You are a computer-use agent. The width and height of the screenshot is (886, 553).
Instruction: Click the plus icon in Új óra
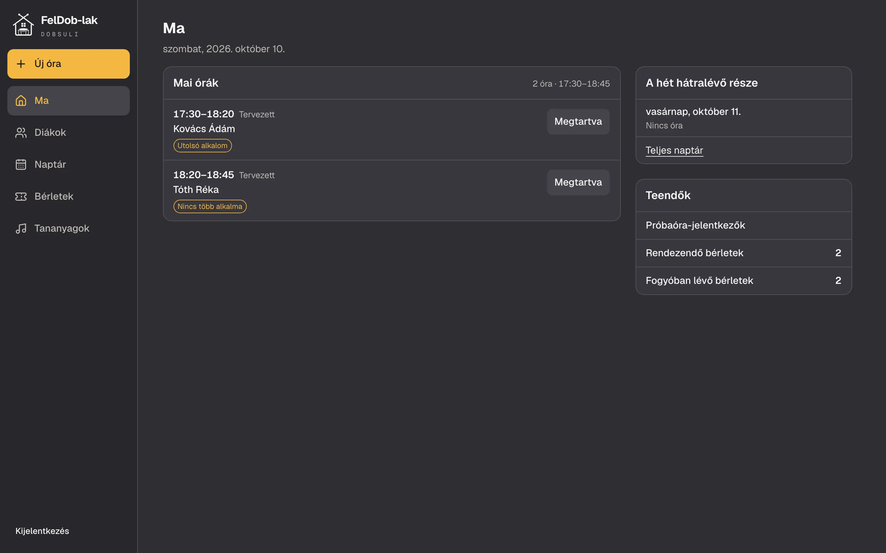pos(21,64)
